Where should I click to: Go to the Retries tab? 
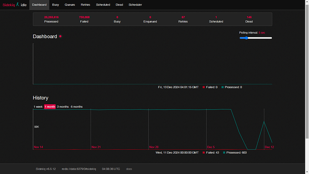click(86, 5)
